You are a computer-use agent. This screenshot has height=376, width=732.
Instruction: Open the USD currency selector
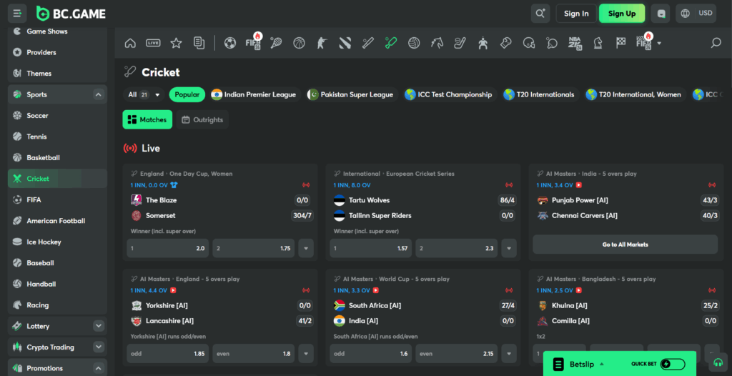point(696,14)
